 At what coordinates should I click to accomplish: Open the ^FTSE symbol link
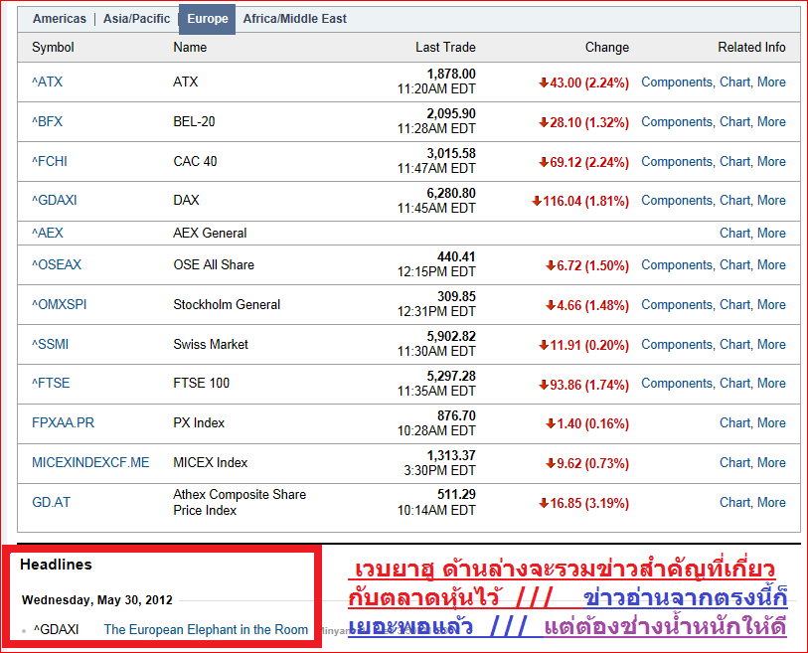(x=51, y=383)
